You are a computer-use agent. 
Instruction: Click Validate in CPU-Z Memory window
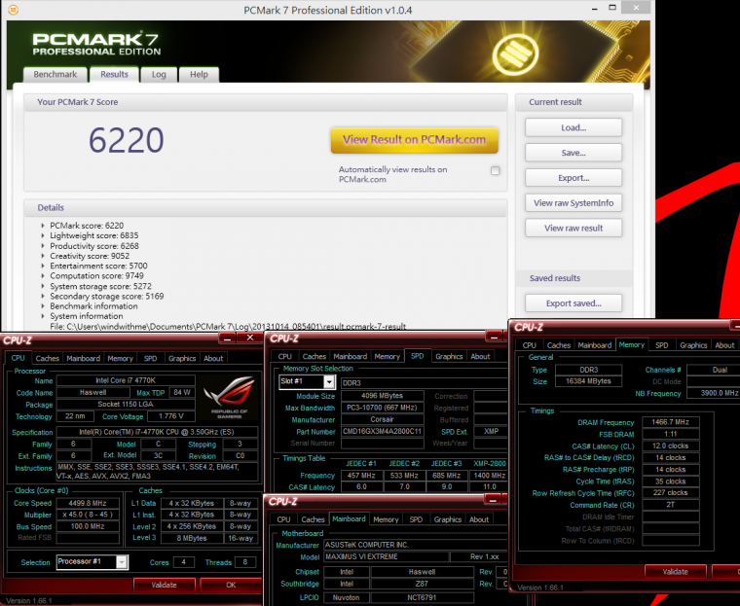point(676,572)
